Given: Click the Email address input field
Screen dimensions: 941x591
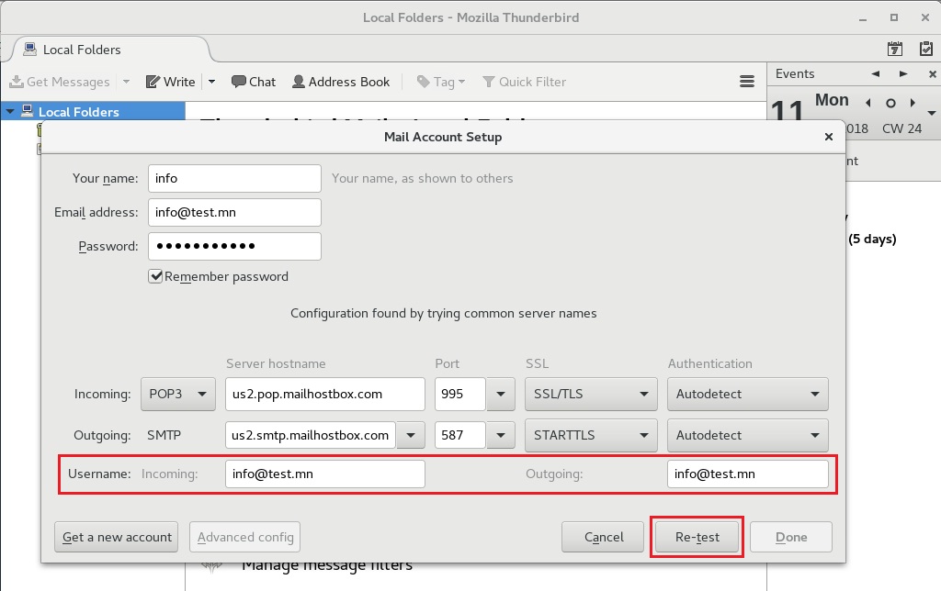Looking at the screenshot, I should 234,213.
